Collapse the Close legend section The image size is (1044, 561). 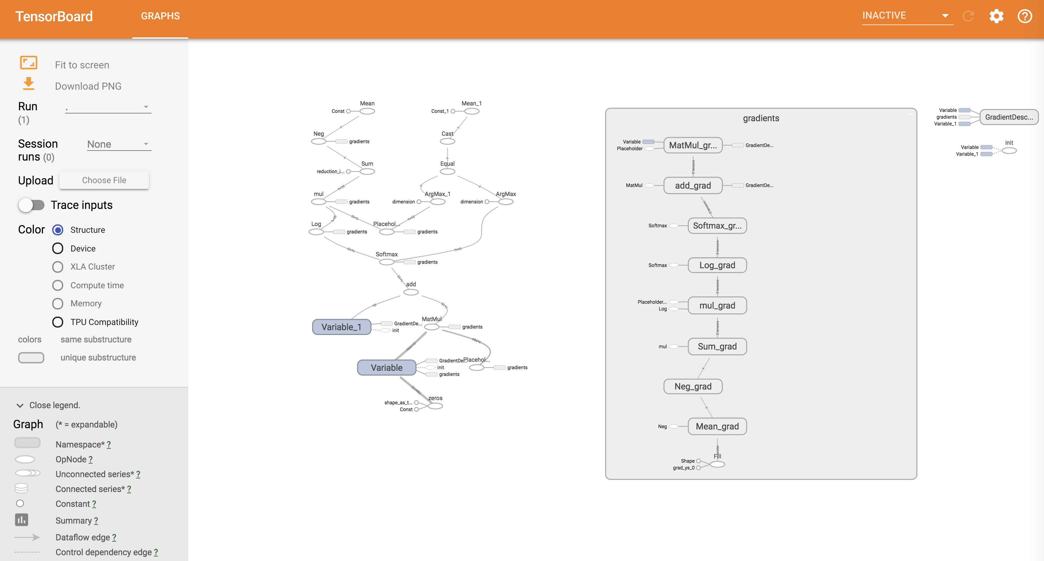coord(21,406)
